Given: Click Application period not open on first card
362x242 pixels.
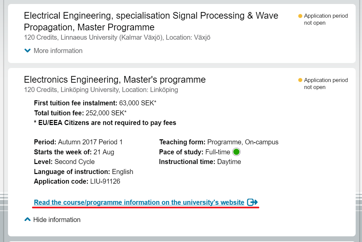Looking at the screenshot, I should click(x=326, y=19).
